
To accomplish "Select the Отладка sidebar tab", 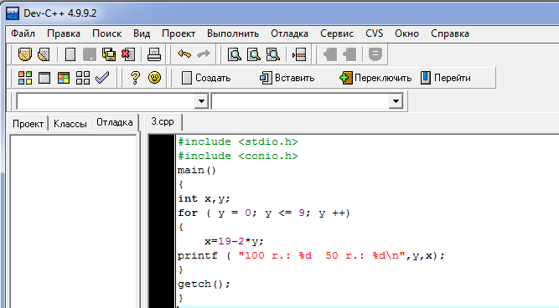I will point(115,122).
